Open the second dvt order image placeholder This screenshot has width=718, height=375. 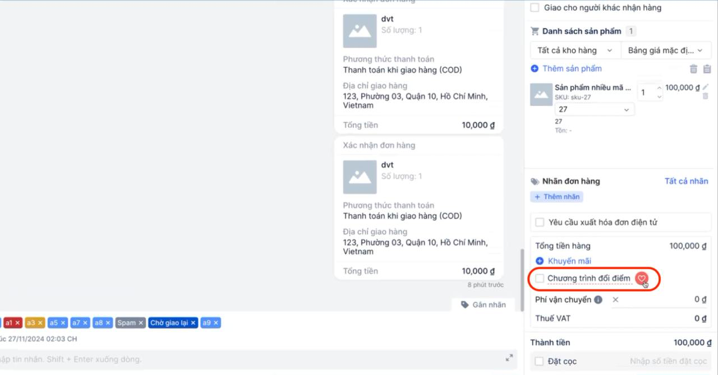click(360, 177)
